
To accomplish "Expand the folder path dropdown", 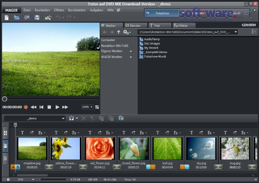I will coord(236,32).
